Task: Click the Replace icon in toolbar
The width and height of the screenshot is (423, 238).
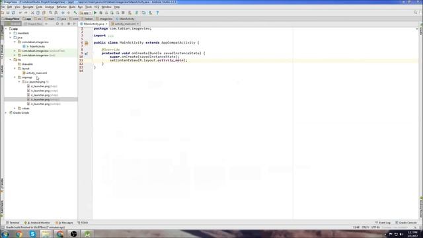Action: coord(56,13)
